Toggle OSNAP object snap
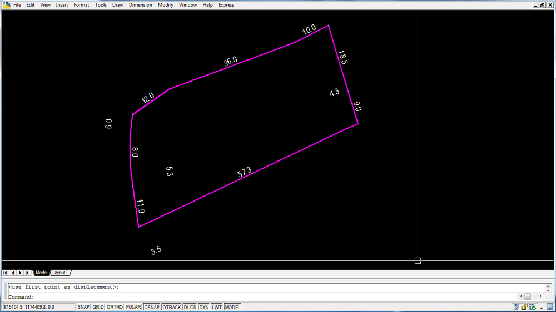Image resolution: width=556 pixels, height=312 pixels. pyautogui.click(x=152, y=307)
